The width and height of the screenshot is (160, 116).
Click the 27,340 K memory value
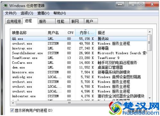[86, 48]
